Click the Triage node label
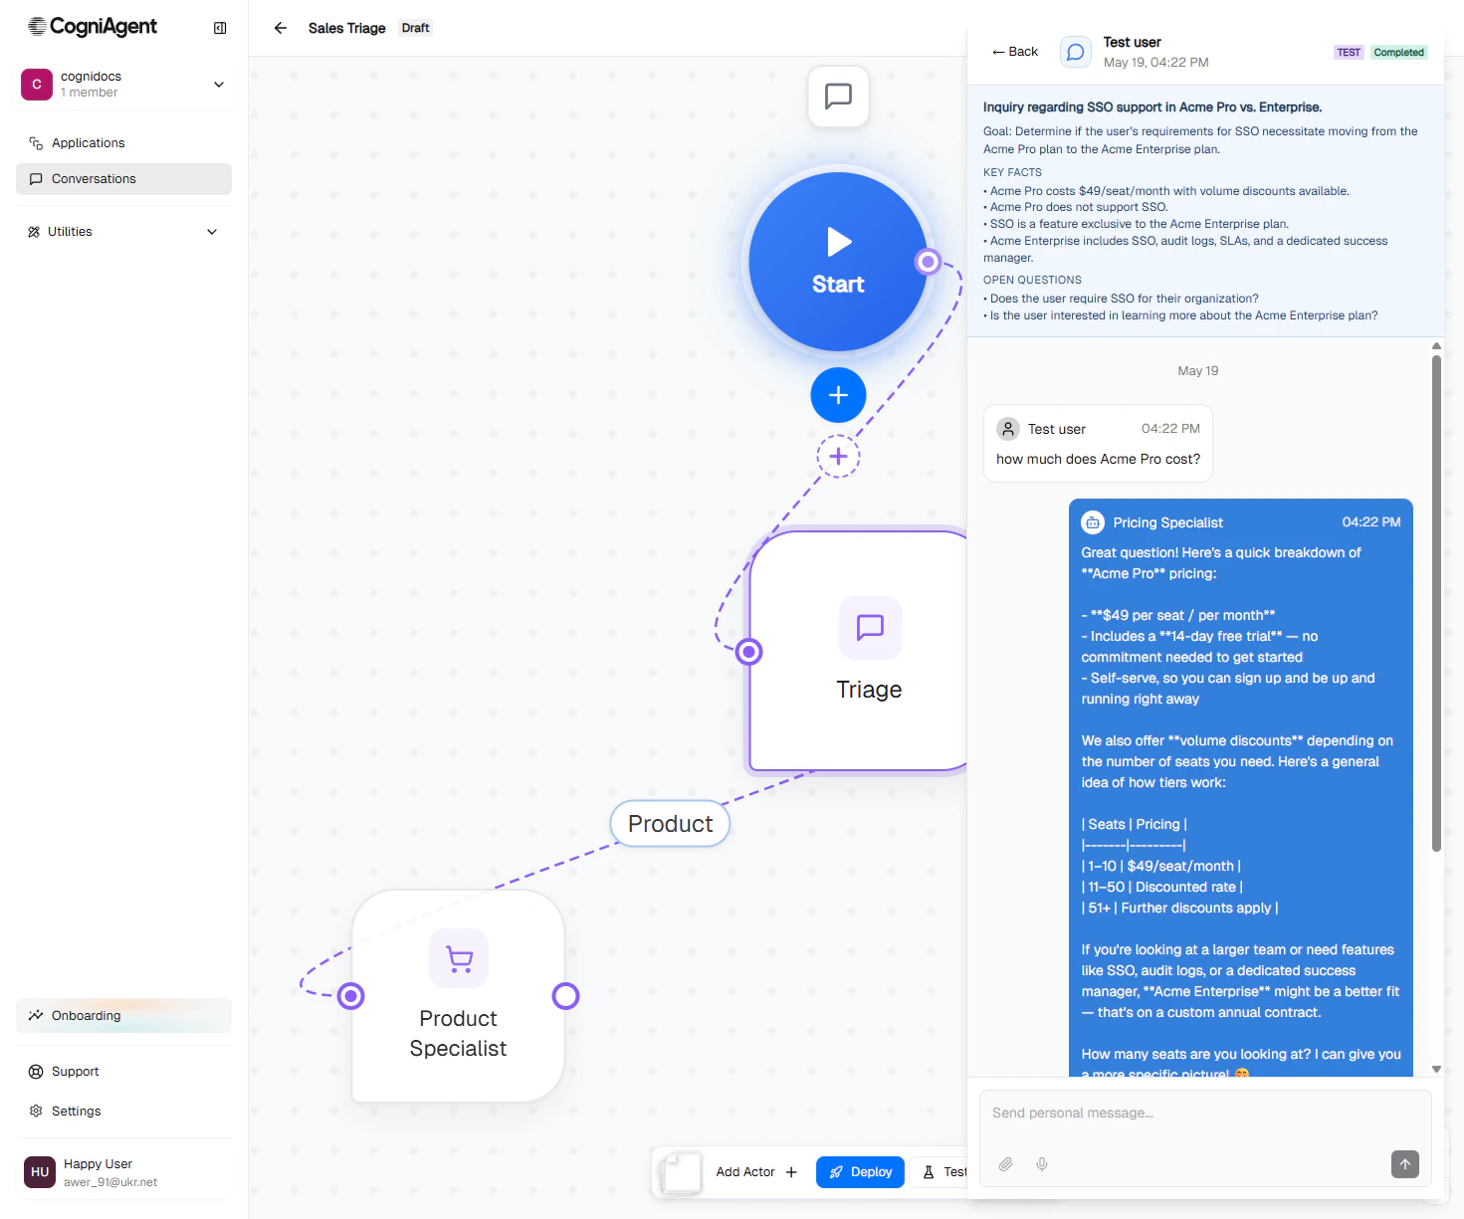Screen dimensions: 1464x1219 point(869,690)
